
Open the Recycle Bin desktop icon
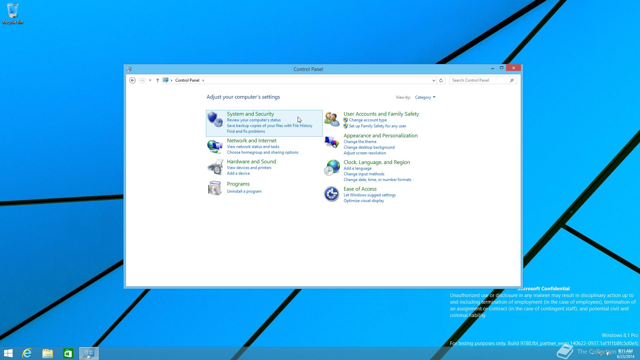point(13,13)
